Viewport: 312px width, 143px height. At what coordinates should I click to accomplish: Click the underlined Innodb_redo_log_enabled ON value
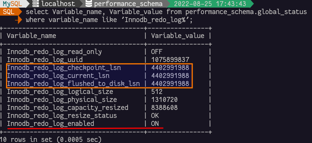pos(155,124)
